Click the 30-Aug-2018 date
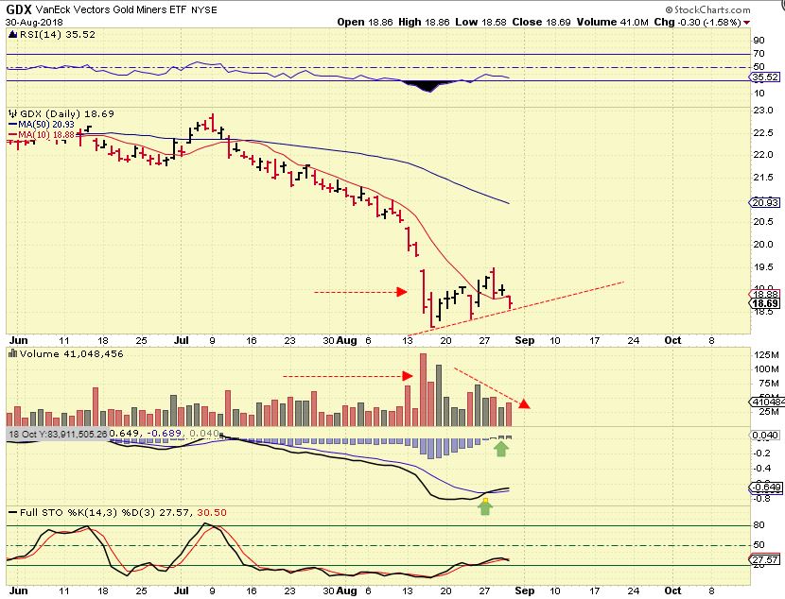Screen dimensions: 785x599 pos(34,23)
